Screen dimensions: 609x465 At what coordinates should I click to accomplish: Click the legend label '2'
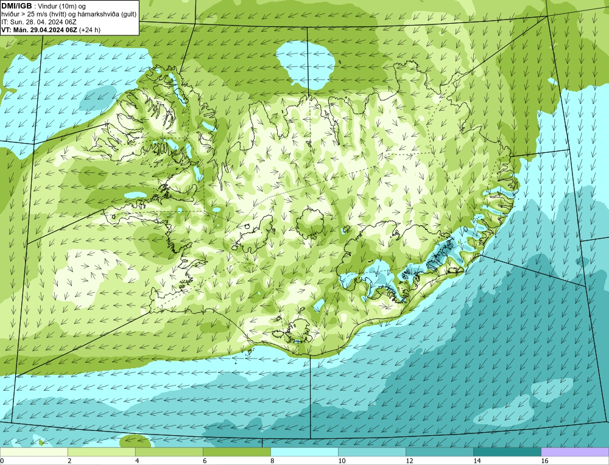69,461
